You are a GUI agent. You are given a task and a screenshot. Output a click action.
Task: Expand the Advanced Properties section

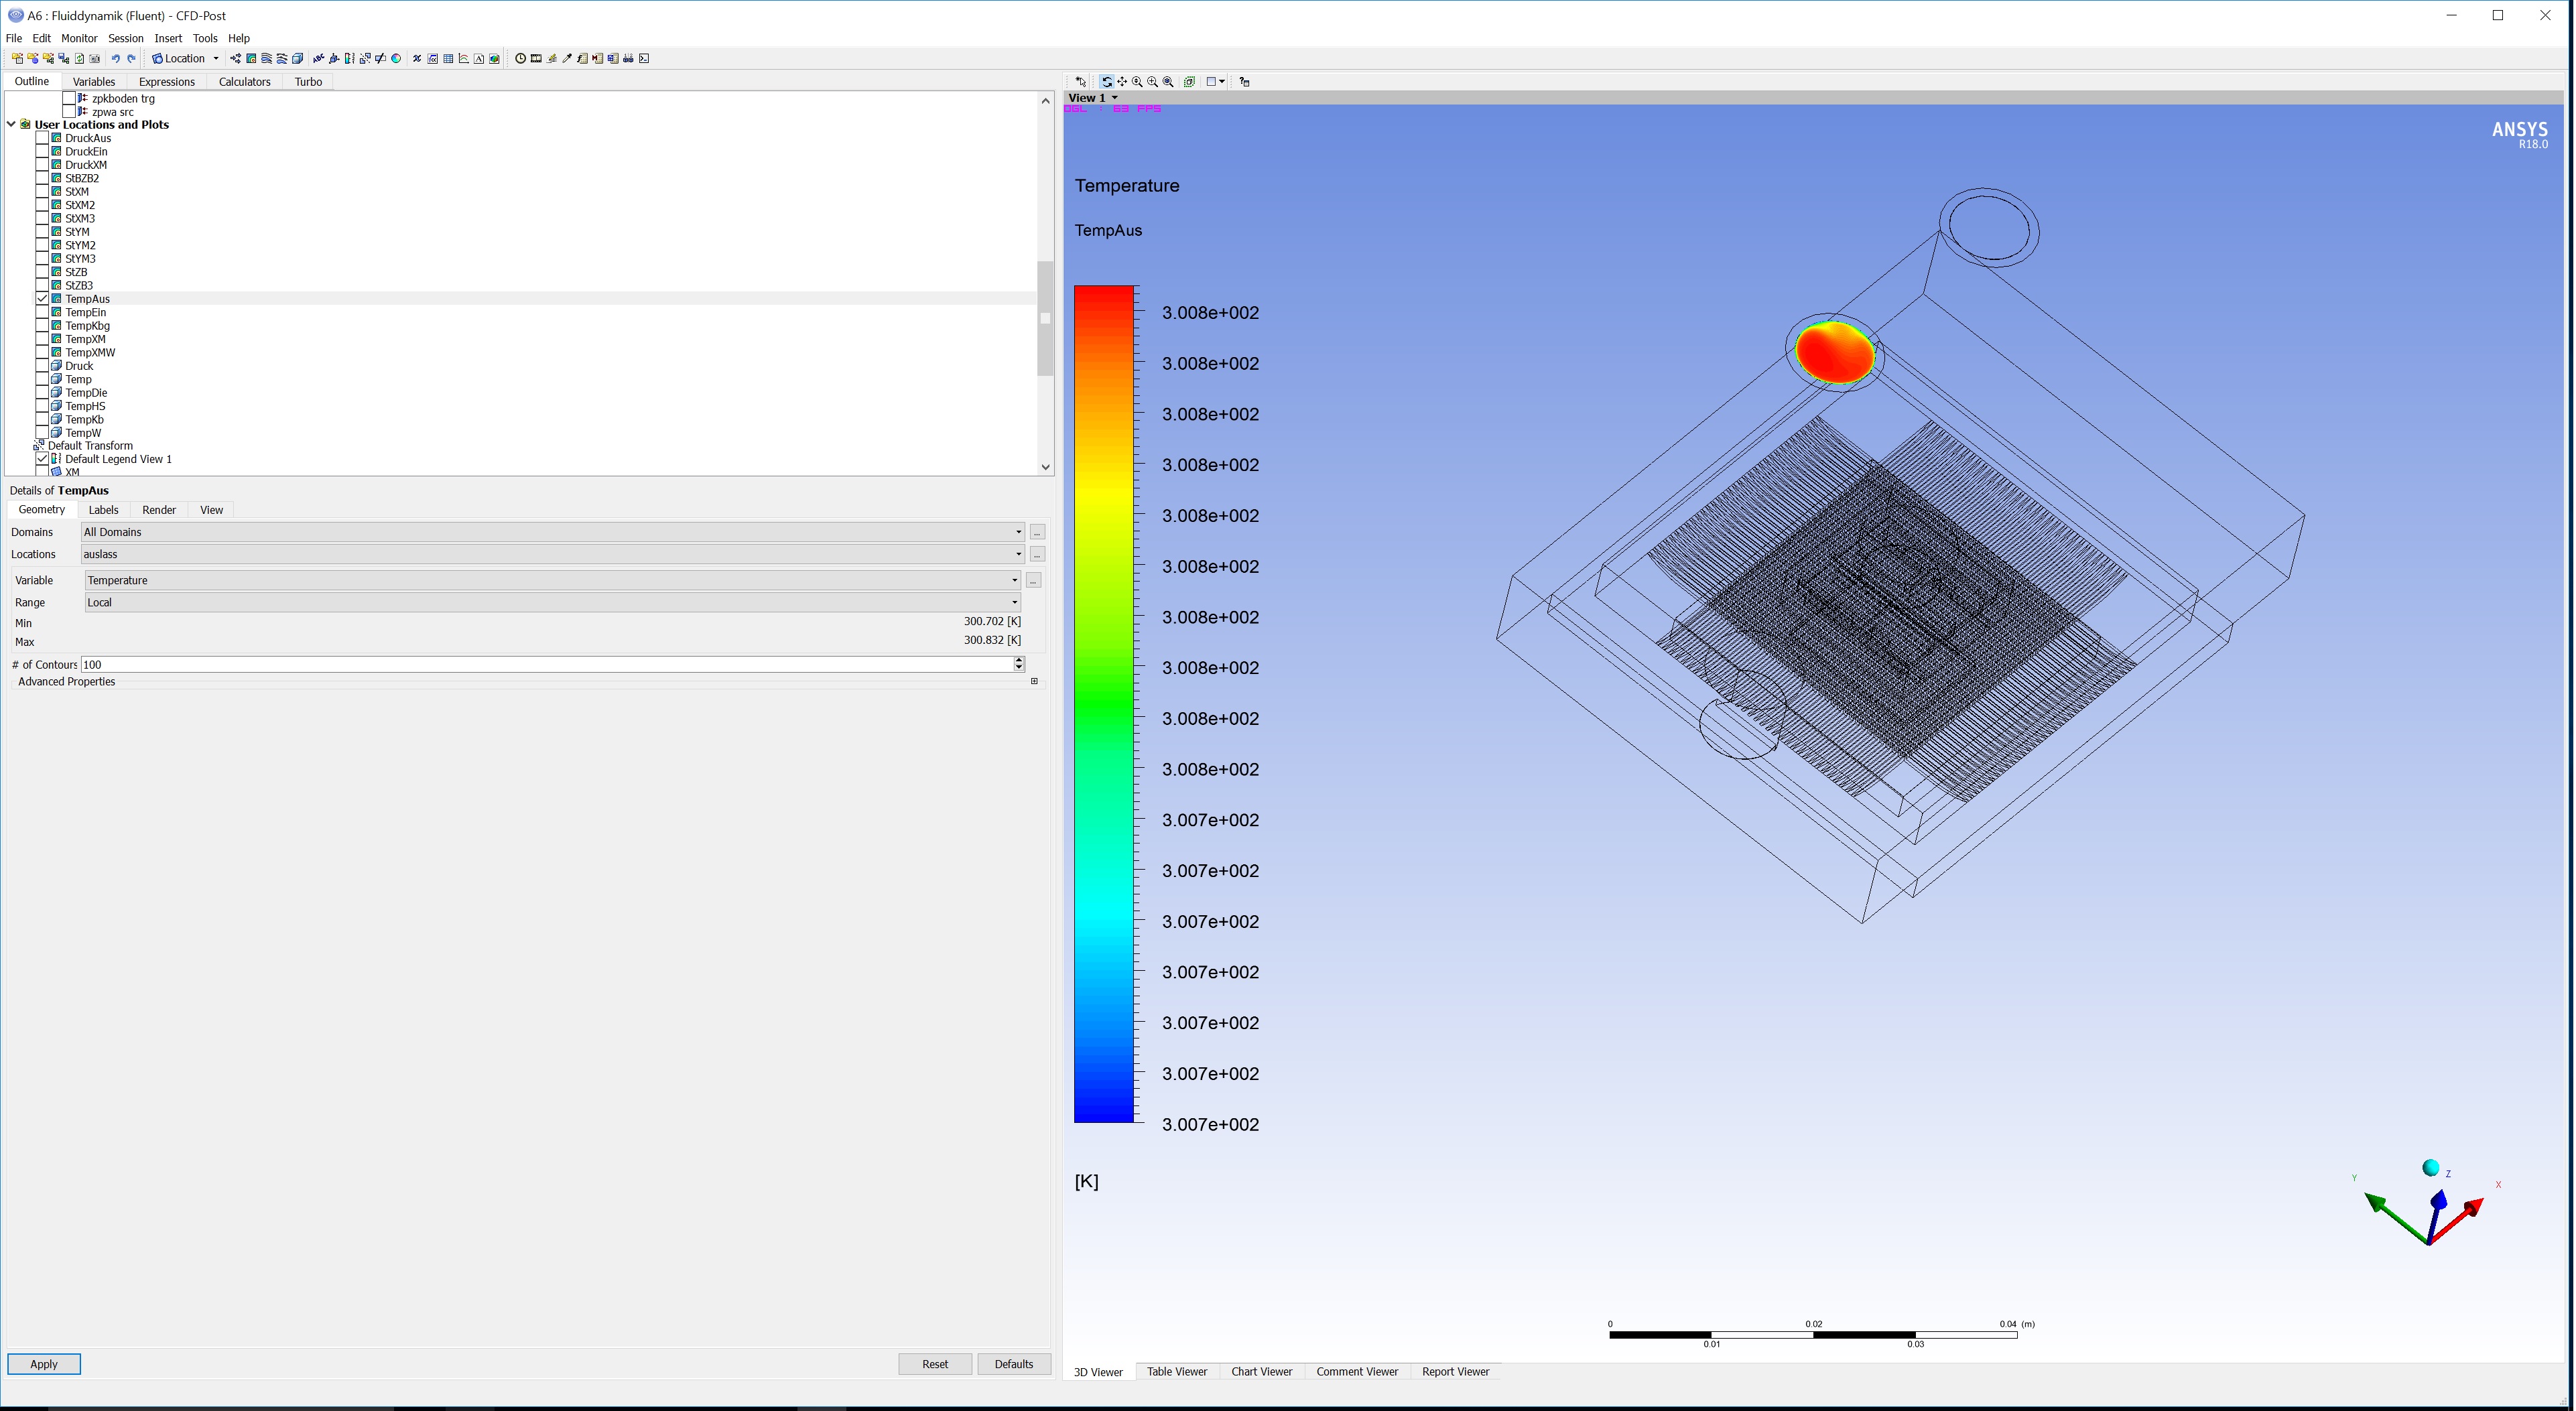click(1034, 682)
